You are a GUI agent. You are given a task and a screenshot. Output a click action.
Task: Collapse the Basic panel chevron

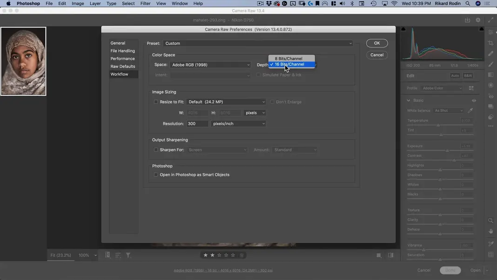coord(408,100)
